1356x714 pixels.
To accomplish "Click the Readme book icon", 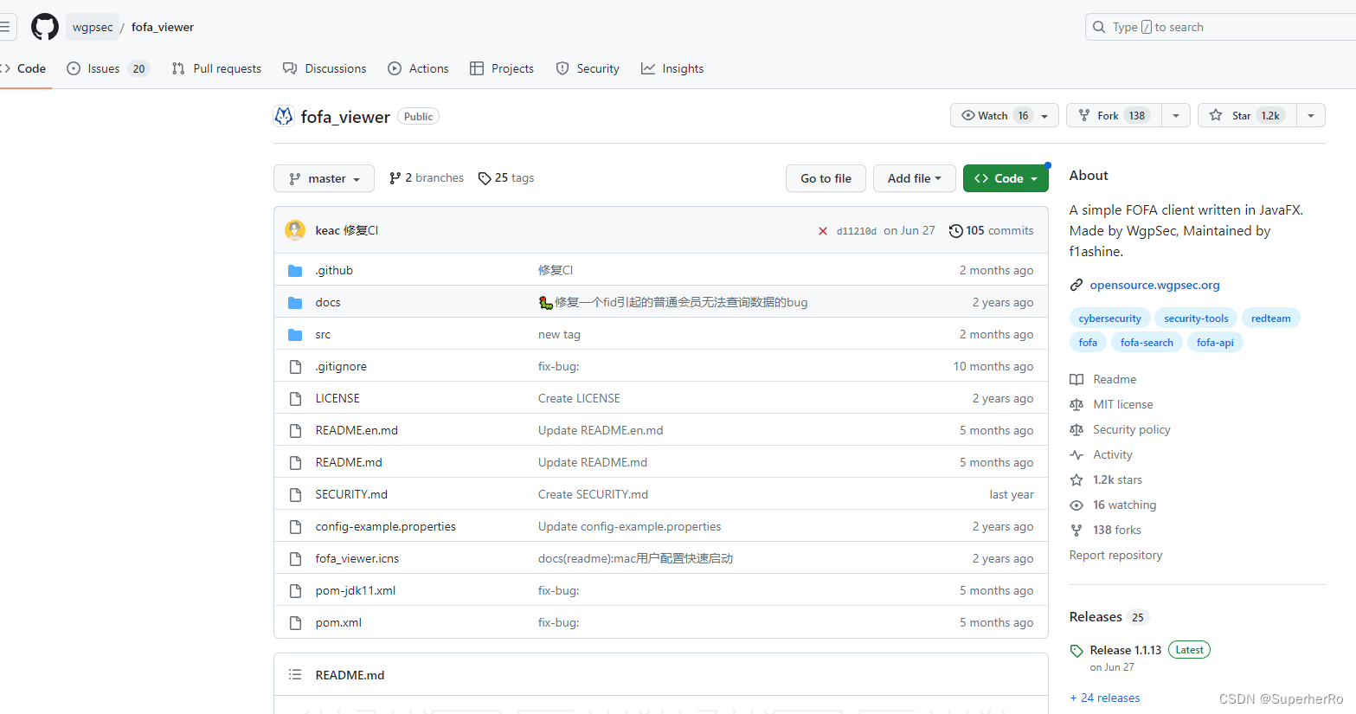I will (x=1076, y=379).
